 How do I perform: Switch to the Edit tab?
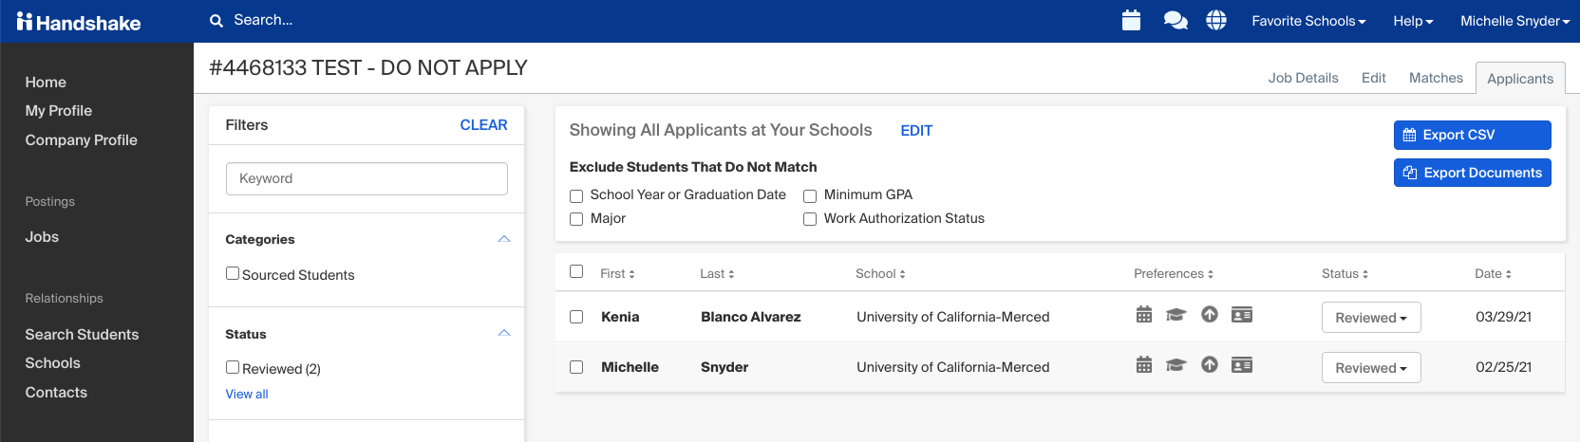click(1373, 78)
